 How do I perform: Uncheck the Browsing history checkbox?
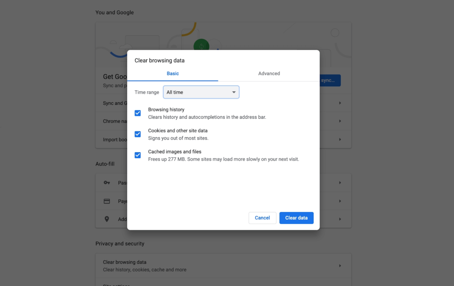(137, 113)
